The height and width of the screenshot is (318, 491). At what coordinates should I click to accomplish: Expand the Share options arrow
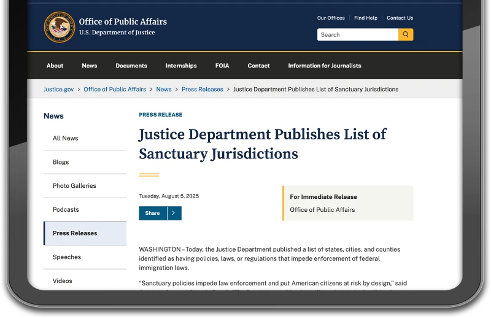tap(174, 213)
